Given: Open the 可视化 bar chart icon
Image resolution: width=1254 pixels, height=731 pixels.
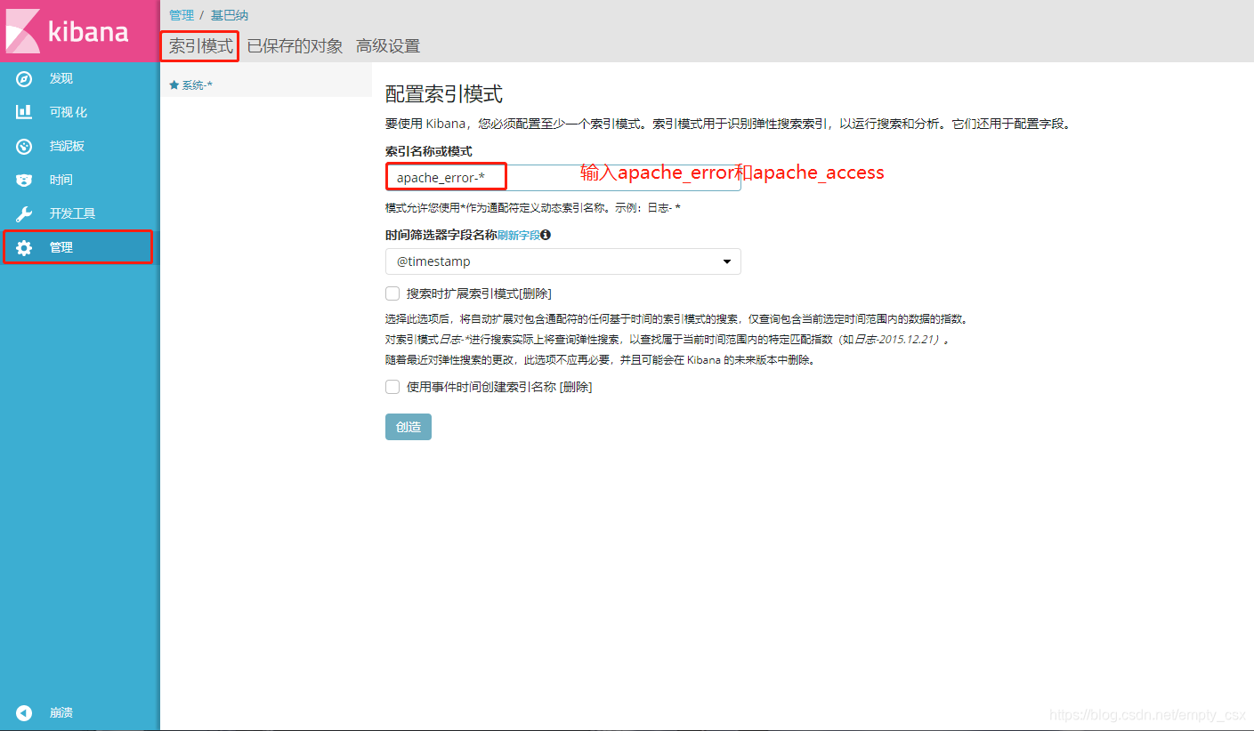Looking at the screenshot, I should pyautogui.click(x=24, y=113).
